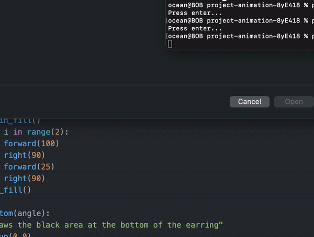Click the terminal cursor block

pos(170,44)
